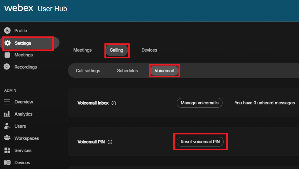Show info for Voicemail inbox
The width and height of the screenshot is (299, 169).
point(114,103)
